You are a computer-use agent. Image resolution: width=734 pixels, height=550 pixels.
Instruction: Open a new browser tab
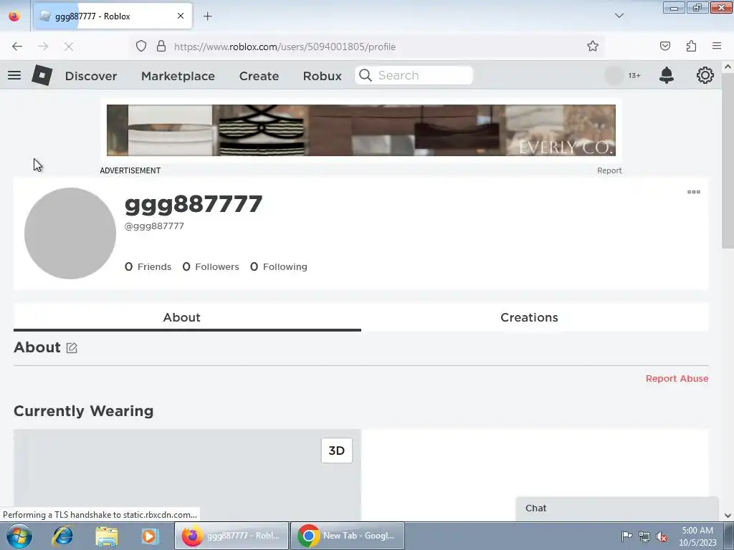207,16
